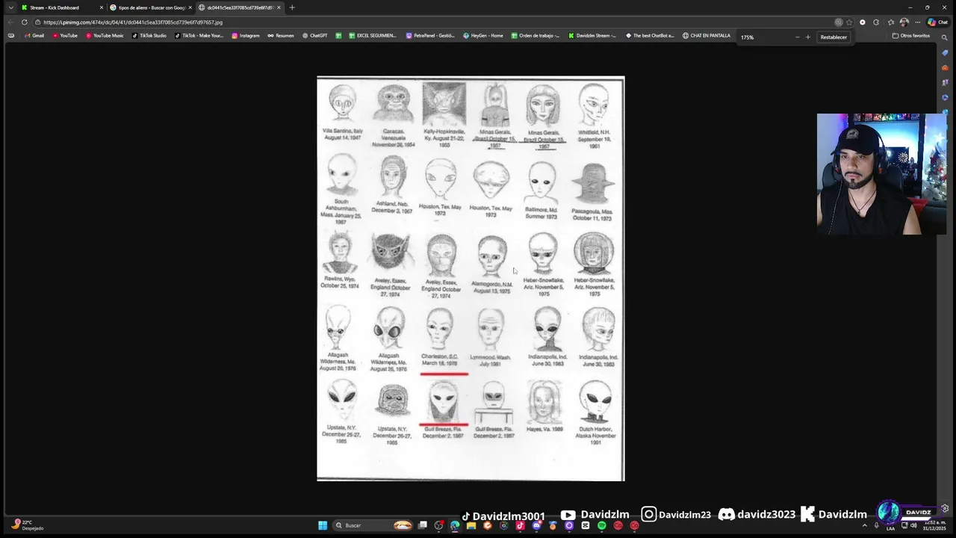
Task: Open the YouTube bookmark
Action: click(x=65, y=36)
